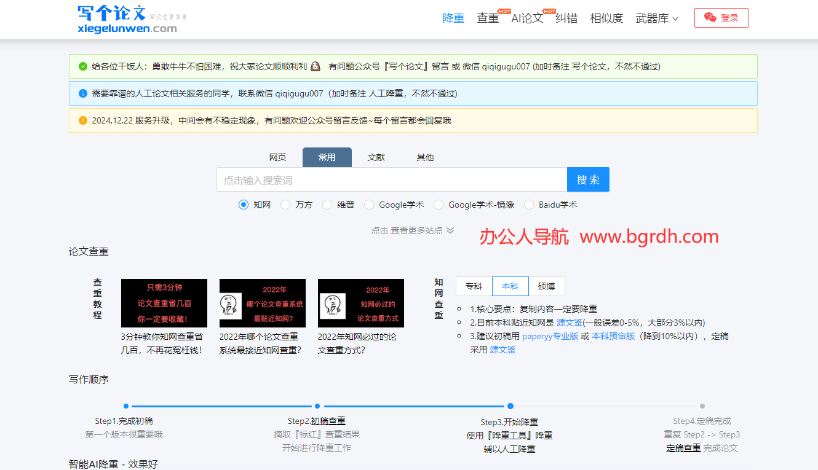Expand the 武器库 dropdown menu
818x470 pixels.
[x=656, y=18]
